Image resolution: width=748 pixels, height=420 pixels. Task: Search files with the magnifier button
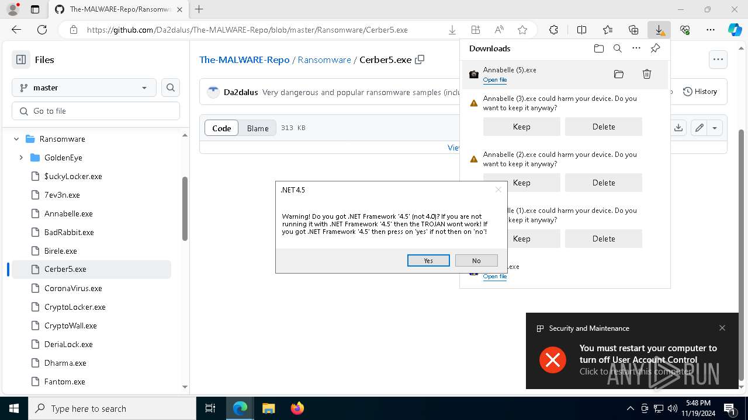(171, 87)
